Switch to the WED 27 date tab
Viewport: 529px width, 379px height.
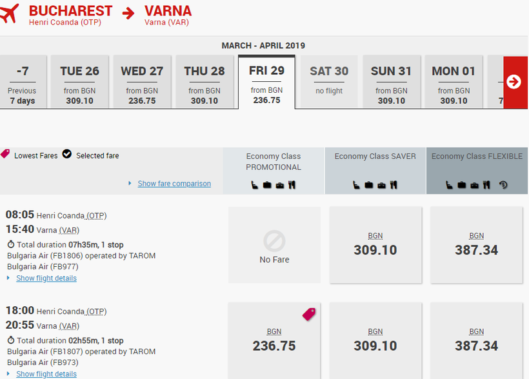click(x=142, y=82)
